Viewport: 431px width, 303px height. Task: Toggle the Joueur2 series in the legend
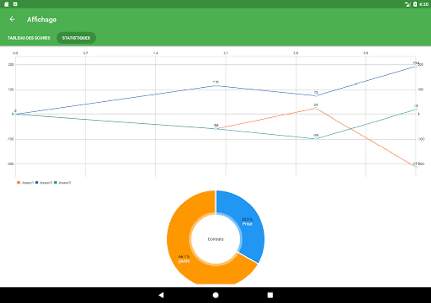point(45,183)
